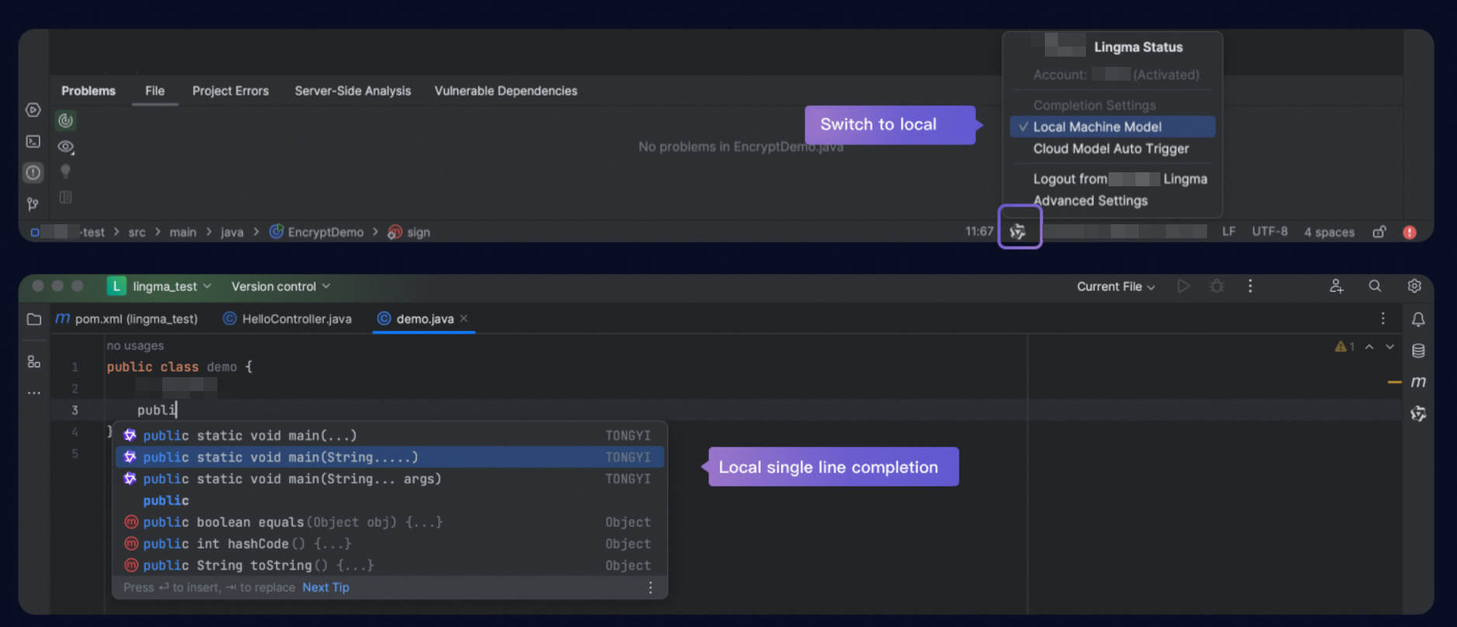Viewport: 1457px width, 627px height.
Task: Open the More Actions vertical dots in toolbar
Action: tap(1250, 286)
